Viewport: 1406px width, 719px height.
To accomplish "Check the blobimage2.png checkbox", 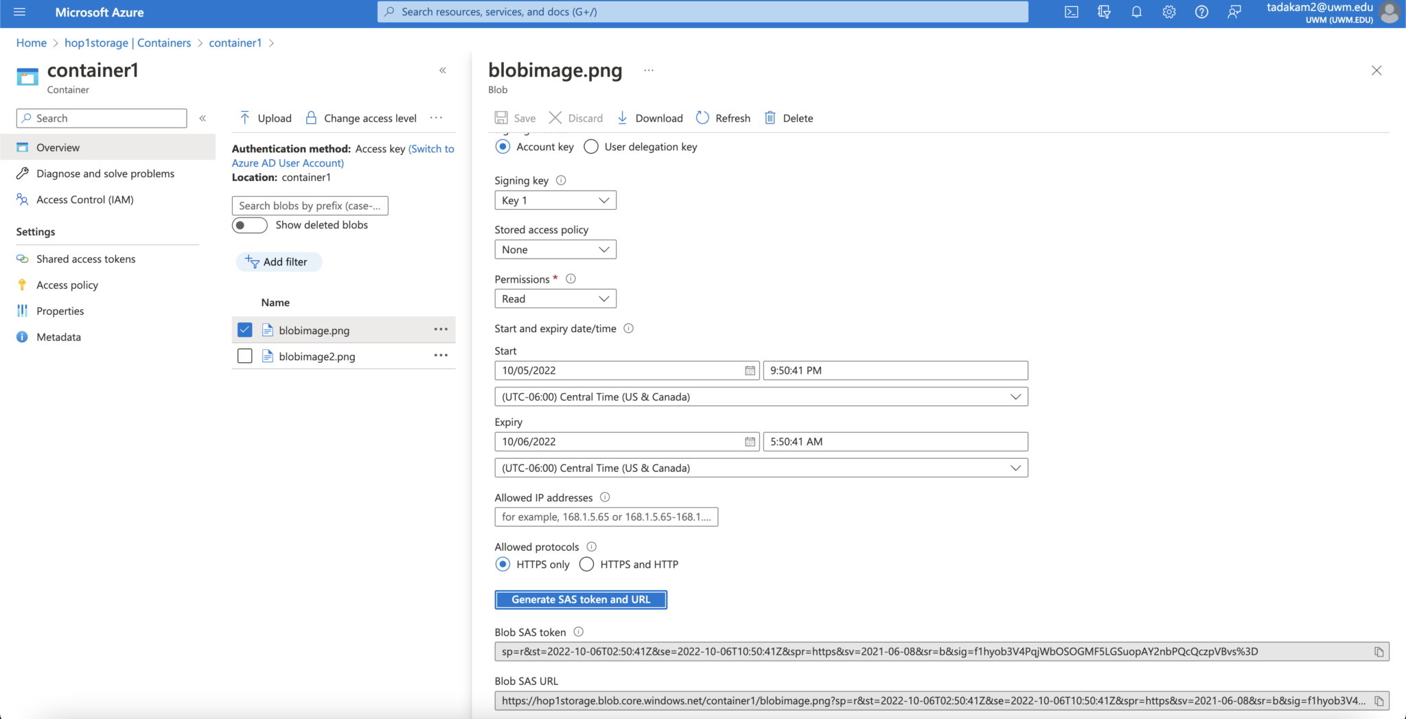I will tap(244, 355).
